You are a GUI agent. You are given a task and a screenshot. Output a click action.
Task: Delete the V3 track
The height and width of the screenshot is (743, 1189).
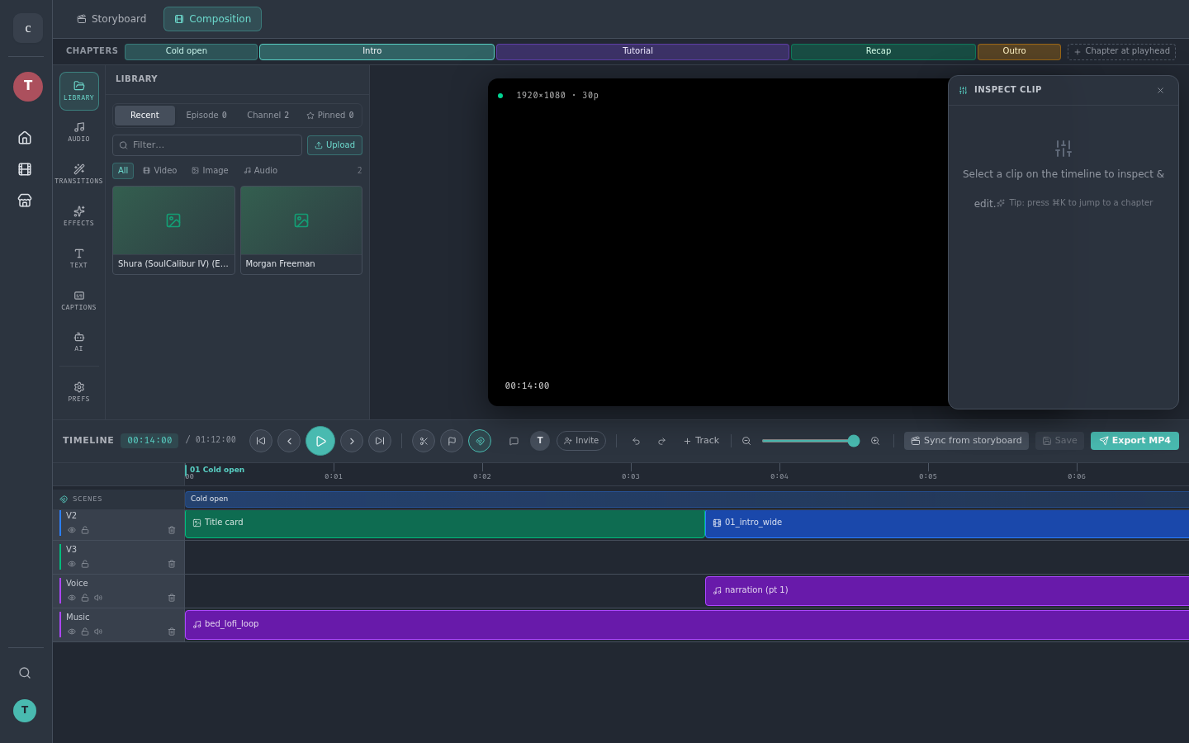click(x=172, y=564)
